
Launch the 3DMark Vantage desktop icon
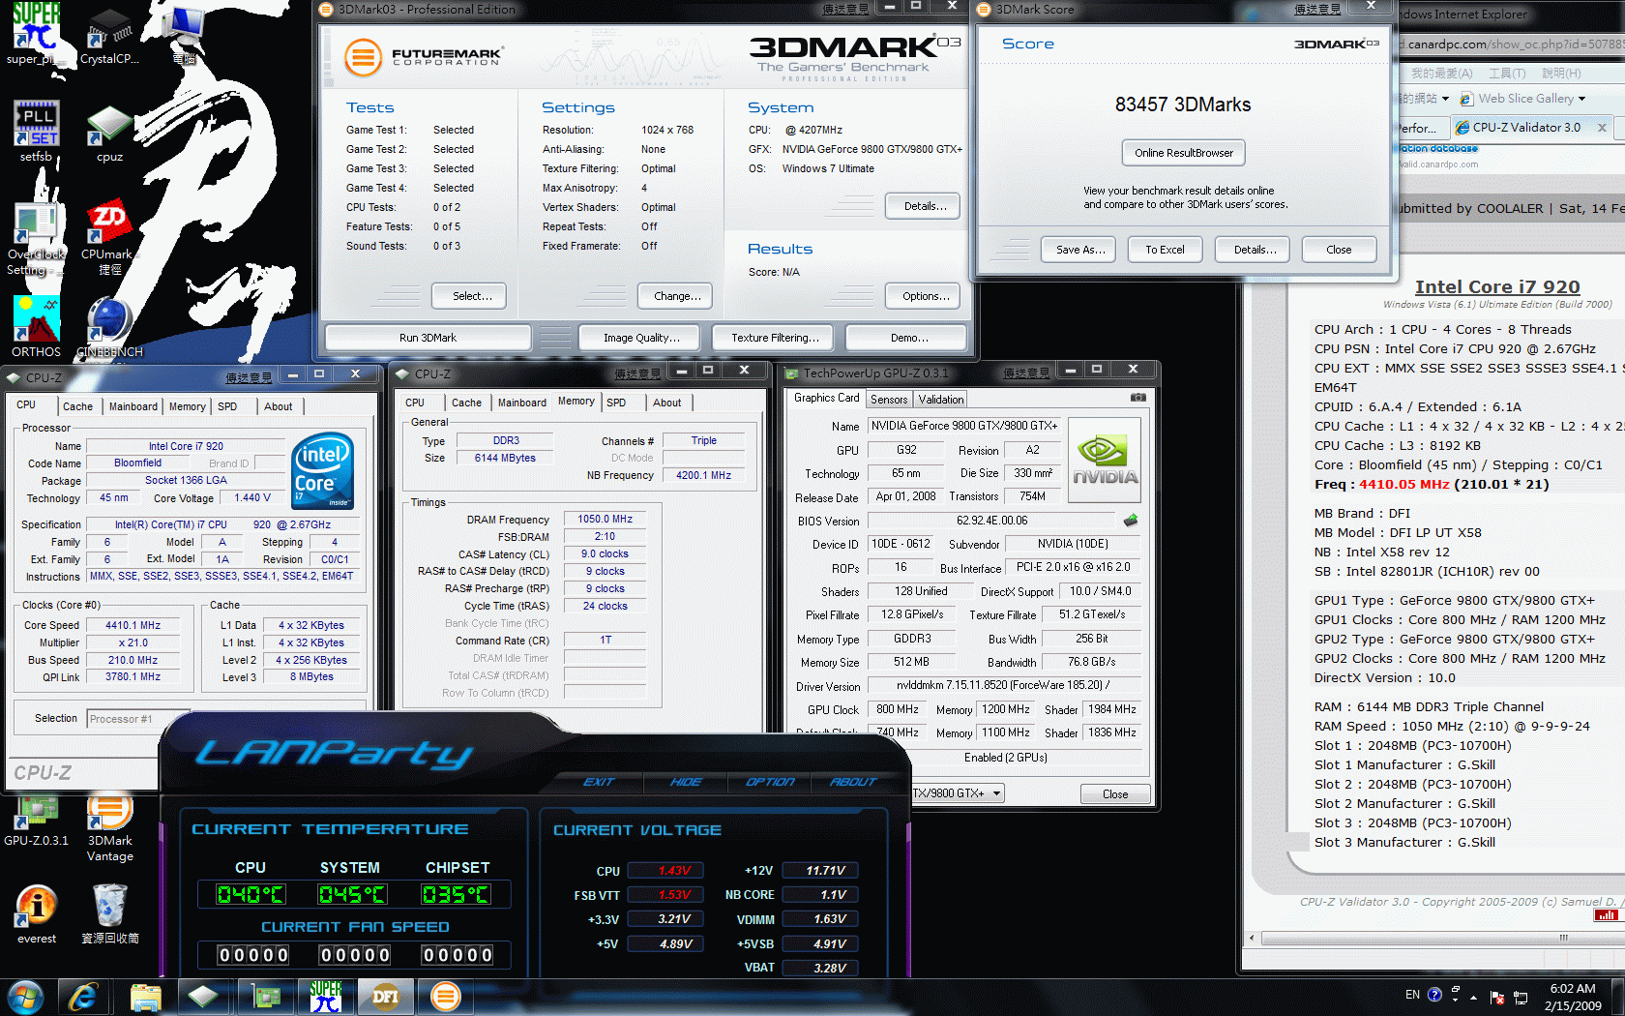click(109, 827)
